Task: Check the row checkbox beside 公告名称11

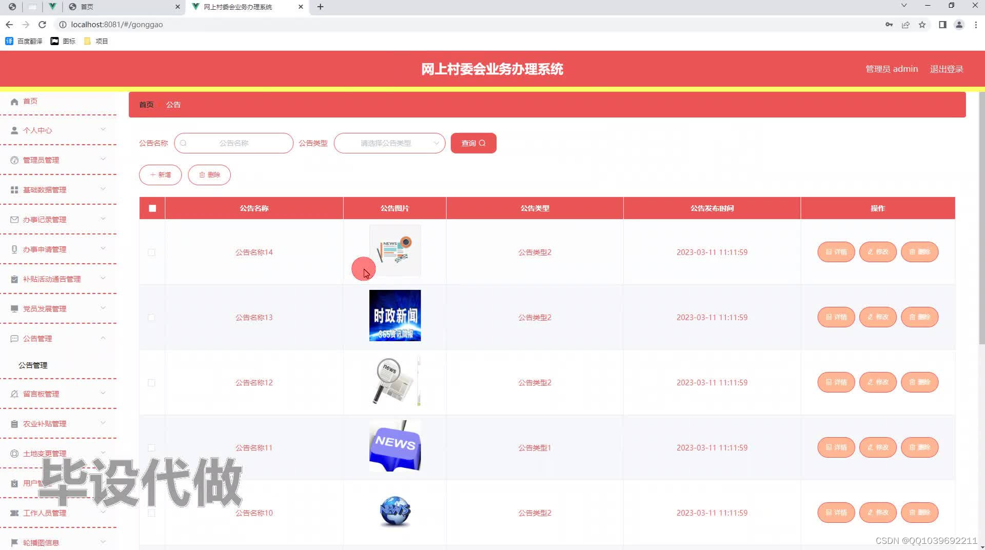Action: point(151,447)
